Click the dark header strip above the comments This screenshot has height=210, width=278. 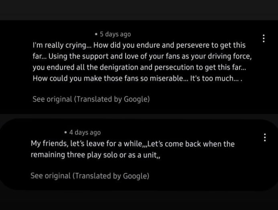coord(139,10)
